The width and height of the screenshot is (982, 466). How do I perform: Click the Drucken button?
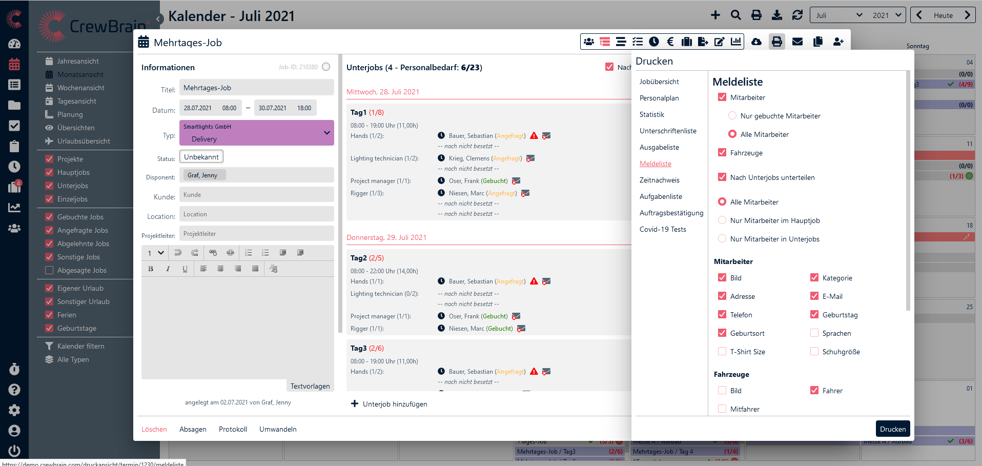pyautogui.click(x=892, y=429)
